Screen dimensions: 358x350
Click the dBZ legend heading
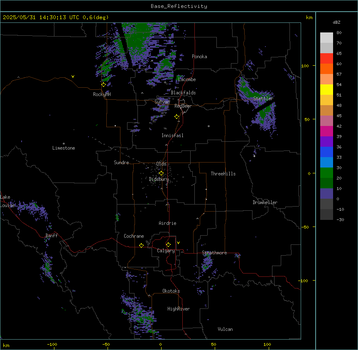pos(336,22)
